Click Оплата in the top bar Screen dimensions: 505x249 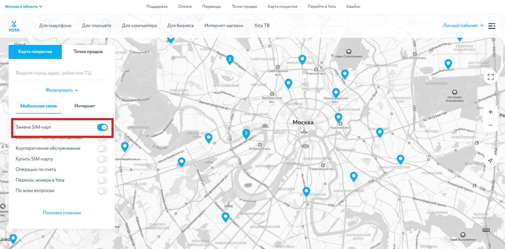click(185, 6)
